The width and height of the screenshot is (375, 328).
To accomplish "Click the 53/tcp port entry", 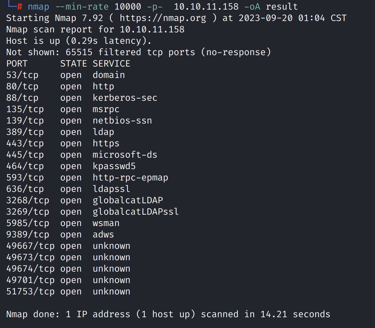I will (22, 75).
